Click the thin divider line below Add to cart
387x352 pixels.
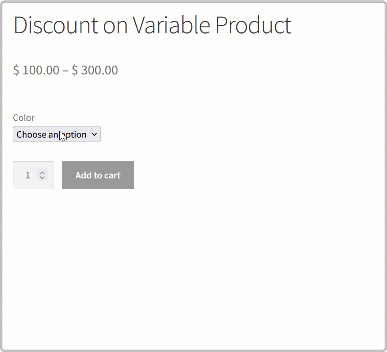click(x=276, y=214)
